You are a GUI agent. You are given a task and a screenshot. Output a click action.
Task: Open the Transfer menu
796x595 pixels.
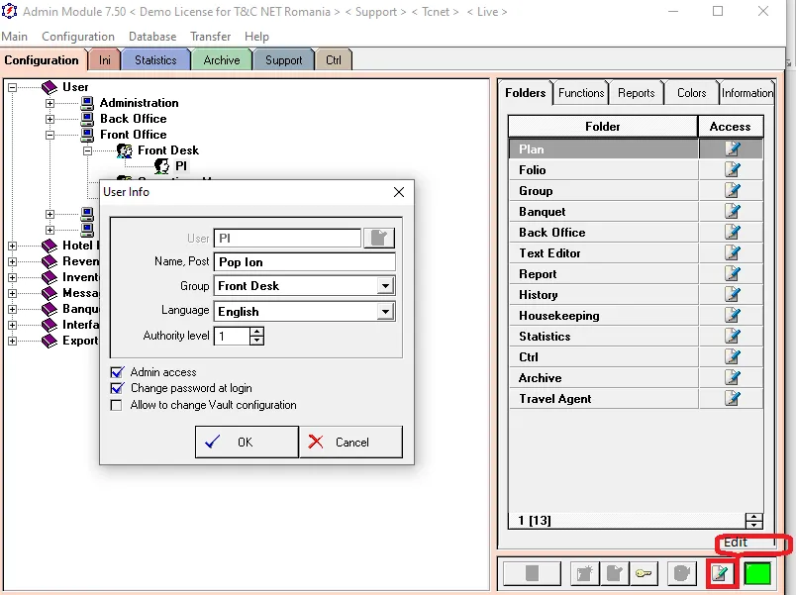(210, 37)
